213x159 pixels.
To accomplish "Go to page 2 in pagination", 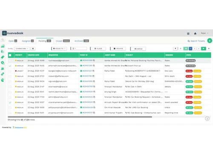I will (195, 49).
